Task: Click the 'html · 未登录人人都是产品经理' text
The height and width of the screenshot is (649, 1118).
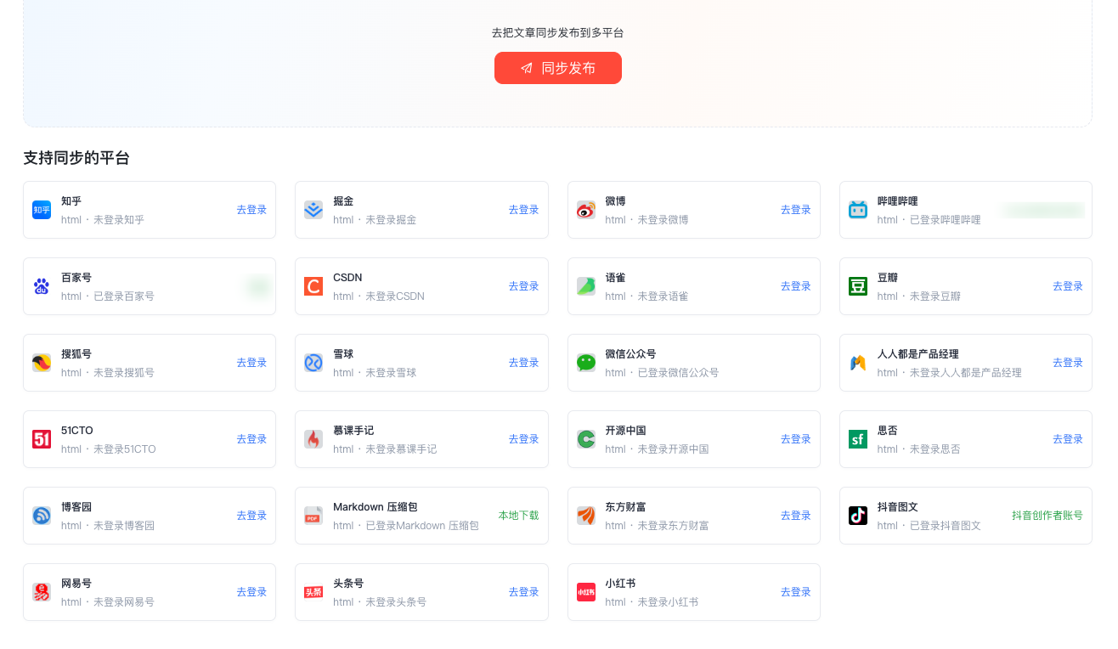Action: (x=950, y=373)
